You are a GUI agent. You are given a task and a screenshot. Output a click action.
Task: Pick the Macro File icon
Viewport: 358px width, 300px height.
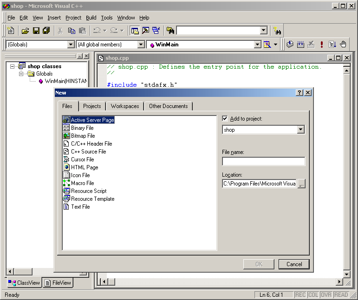(x=66, y=183)
